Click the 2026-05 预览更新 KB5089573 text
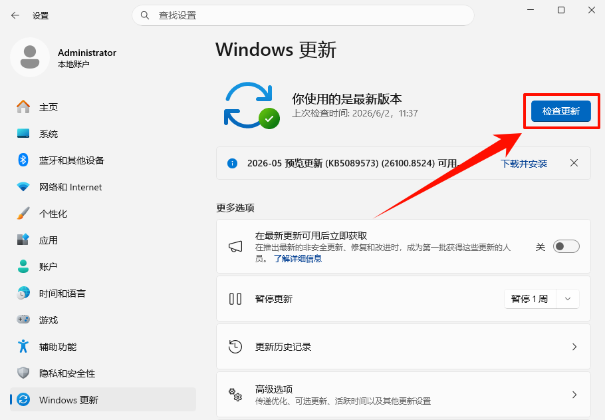The image size is (605, 420). coord(353,163)
